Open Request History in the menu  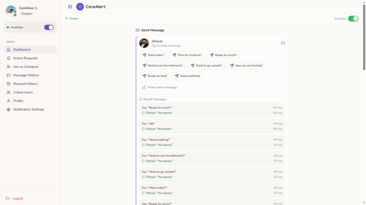[30, 84]
